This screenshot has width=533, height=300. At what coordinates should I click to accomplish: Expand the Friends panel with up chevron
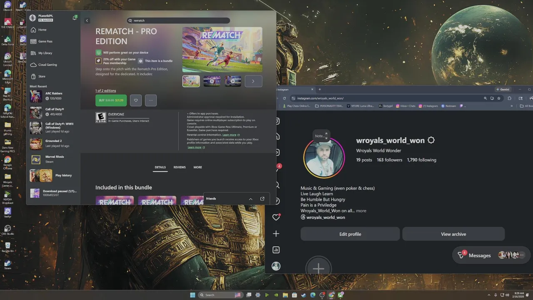click(x=251, y=199)
